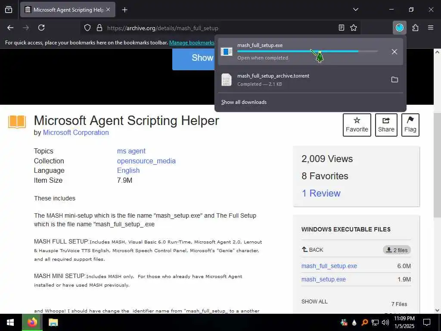Open the ms agent topic link

pyautogui.click(x=131, y=151)
